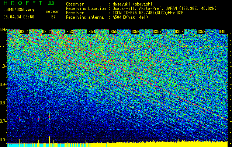
Task: Click the Receiving Location label
Action: click(x=86, y=8)
